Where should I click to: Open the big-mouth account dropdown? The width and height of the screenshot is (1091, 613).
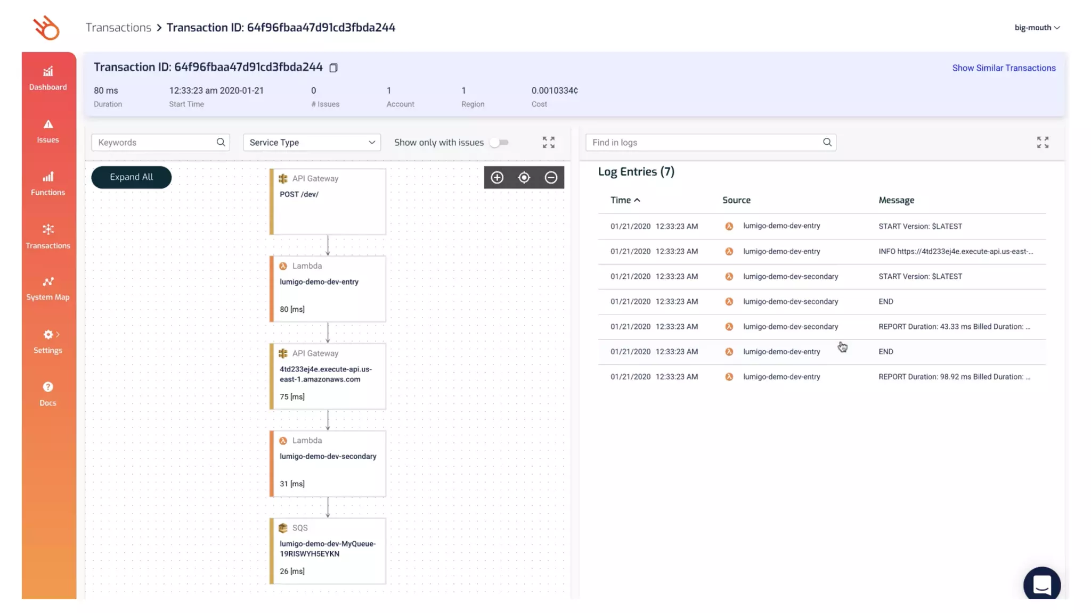pos(1037,28)
